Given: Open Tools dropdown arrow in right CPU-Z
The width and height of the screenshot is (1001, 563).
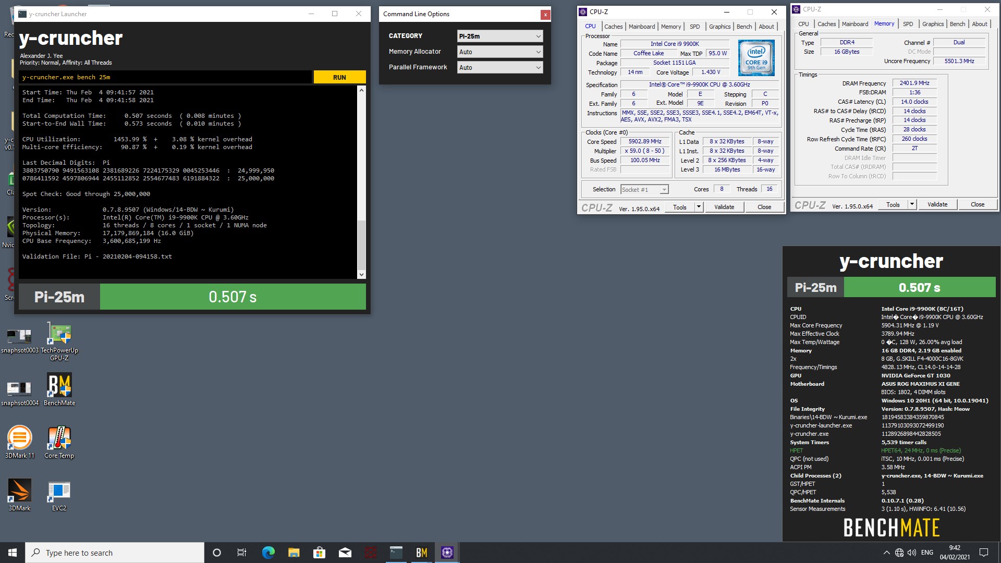Looking at the screenshot, I should [x=912, y=204].
